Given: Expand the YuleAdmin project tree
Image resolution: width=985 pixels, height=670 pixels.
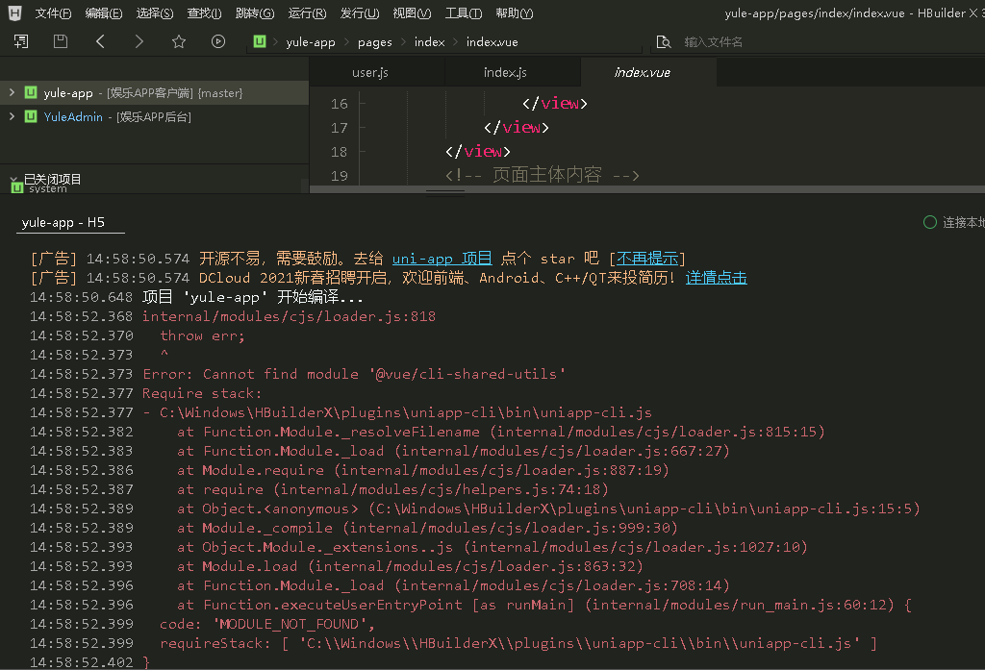Looking at the screenshot, I should (x=12, y=116).
